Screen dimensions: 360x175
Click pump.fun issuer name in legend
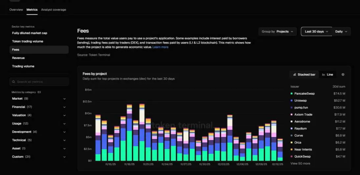(302, 107)
